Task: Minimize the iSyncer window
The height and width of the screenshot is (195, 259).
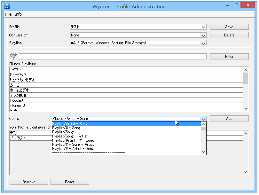Action: (228, 5)
